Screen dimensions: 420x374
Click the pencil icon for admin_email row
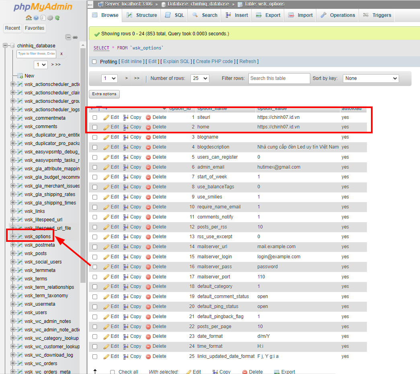(107, 168)
